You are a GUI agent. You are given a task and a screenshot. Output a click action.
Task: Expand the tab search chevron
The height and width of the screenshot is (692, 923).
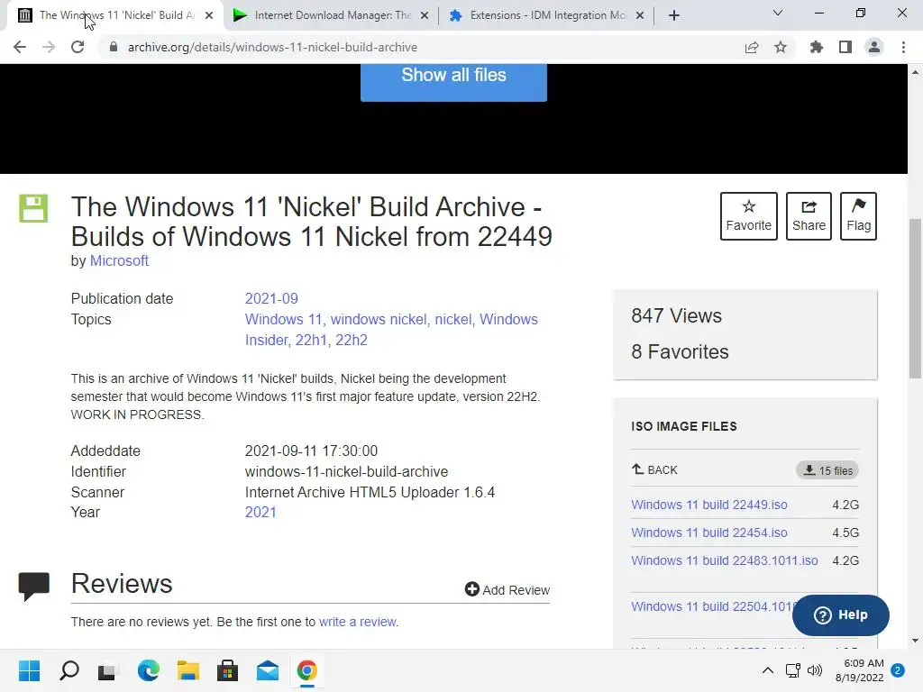778,13
